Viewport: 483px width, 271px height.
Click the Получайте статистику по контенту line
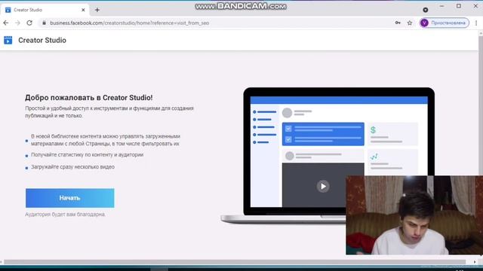[x=88, y=155]
